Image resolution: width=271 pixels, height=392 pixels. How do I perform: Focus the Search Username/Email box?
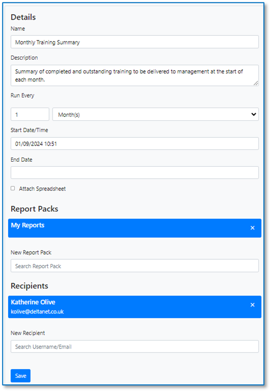tap(134, 347)
